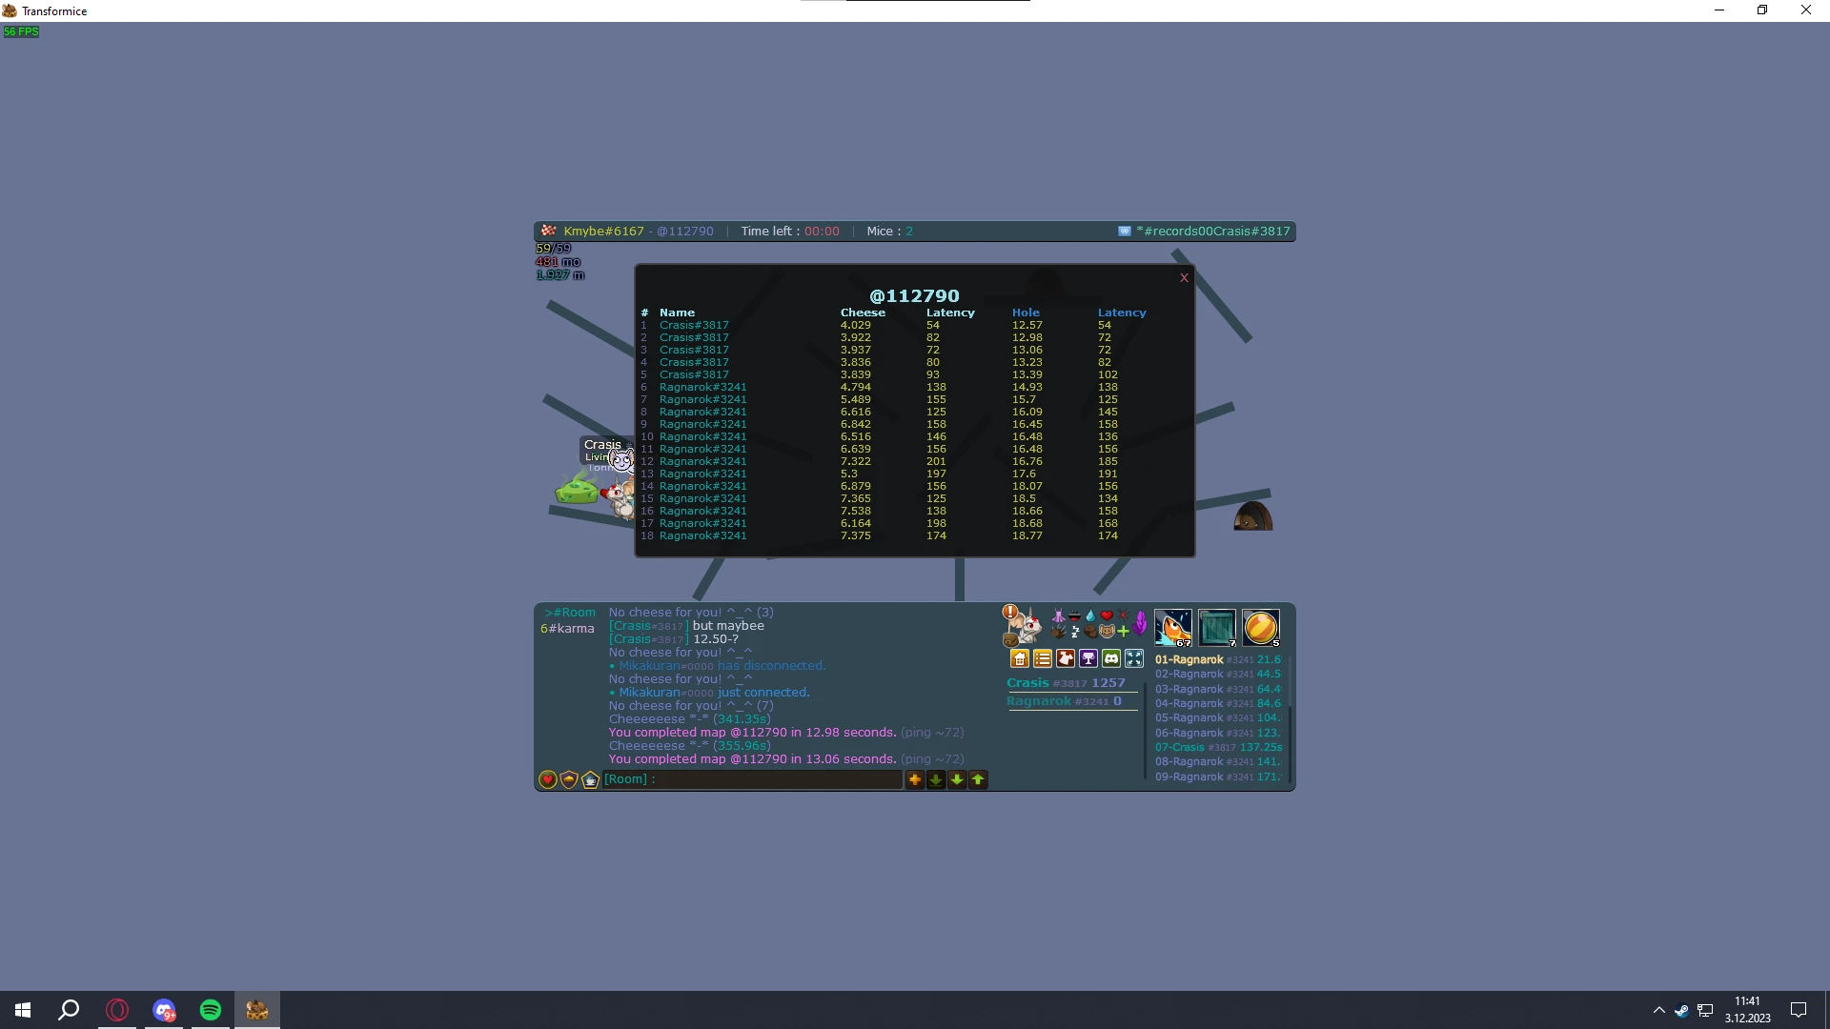The width and height of the screenshot is (1830, 1029).
Task: Select the fish consumable item with count 67
Action: click(1173, 628)
